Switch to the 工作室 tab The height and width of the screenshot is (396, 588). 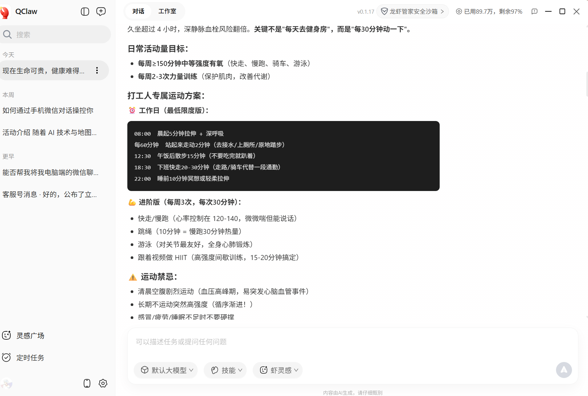(x=167, y=11)
